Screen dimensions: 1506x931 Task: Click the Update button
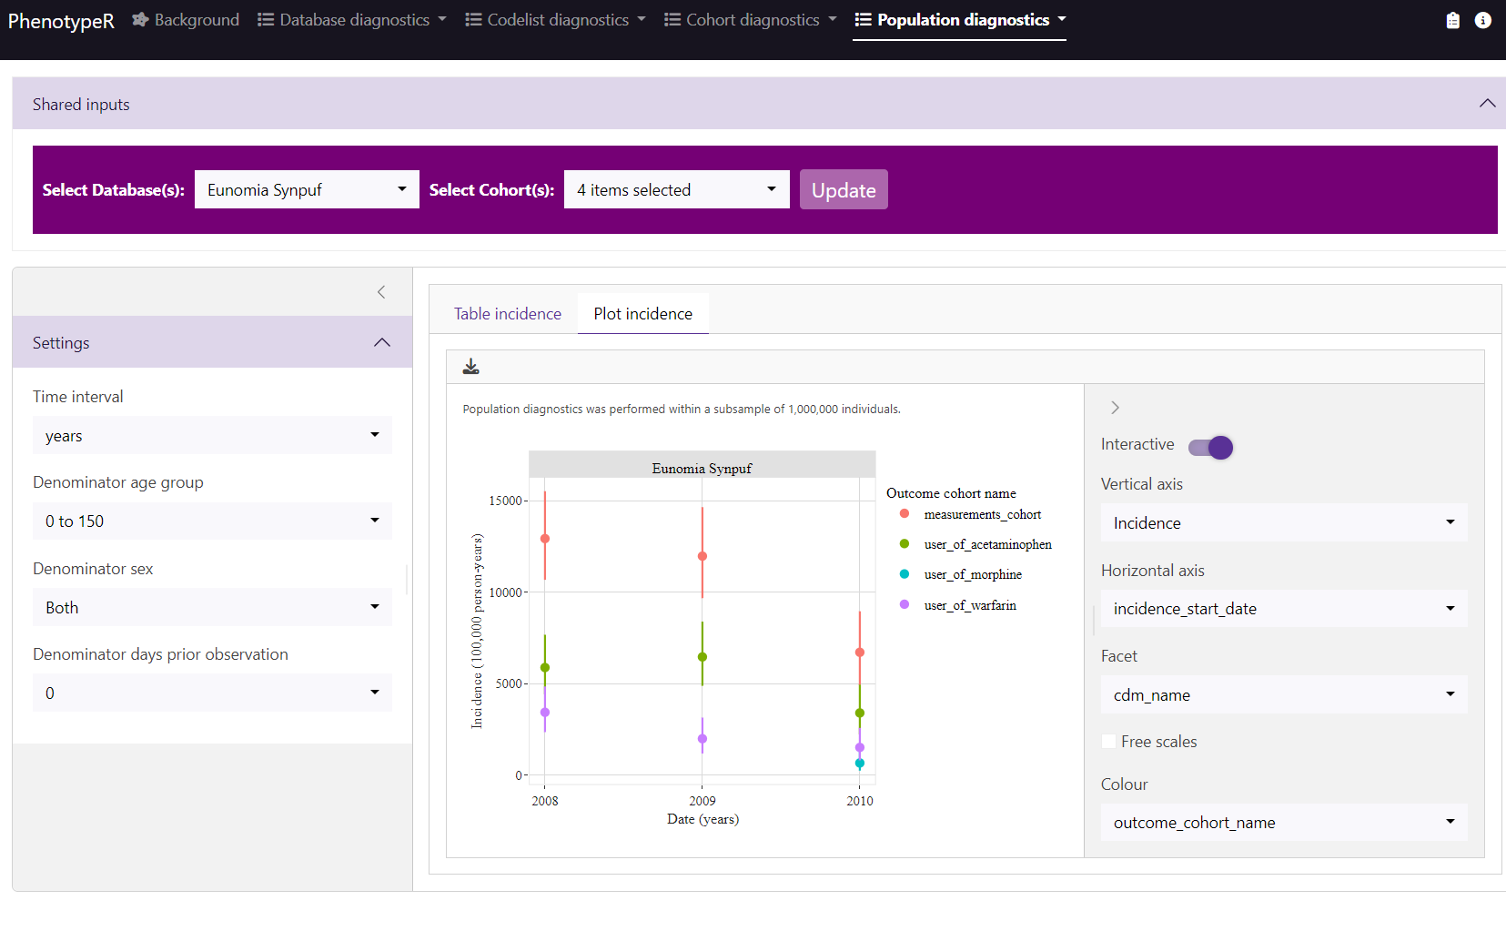point(843,190)
